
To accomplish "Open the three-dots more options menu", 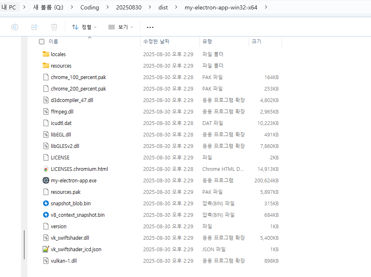I will coord(150,27).
